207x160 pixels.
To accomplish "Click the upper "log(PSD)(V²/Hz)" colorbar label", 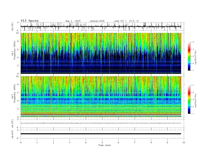I will (195, 57).
